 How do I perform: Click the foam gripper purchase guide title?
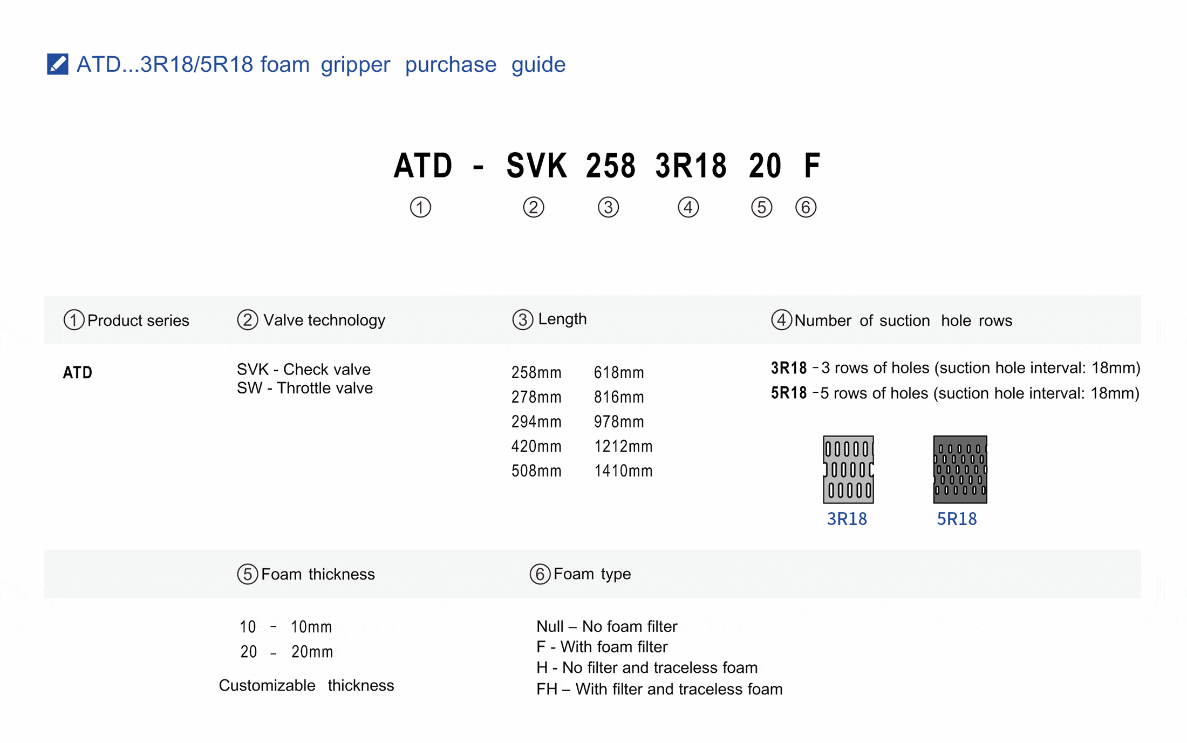click(x=320, y=64)
